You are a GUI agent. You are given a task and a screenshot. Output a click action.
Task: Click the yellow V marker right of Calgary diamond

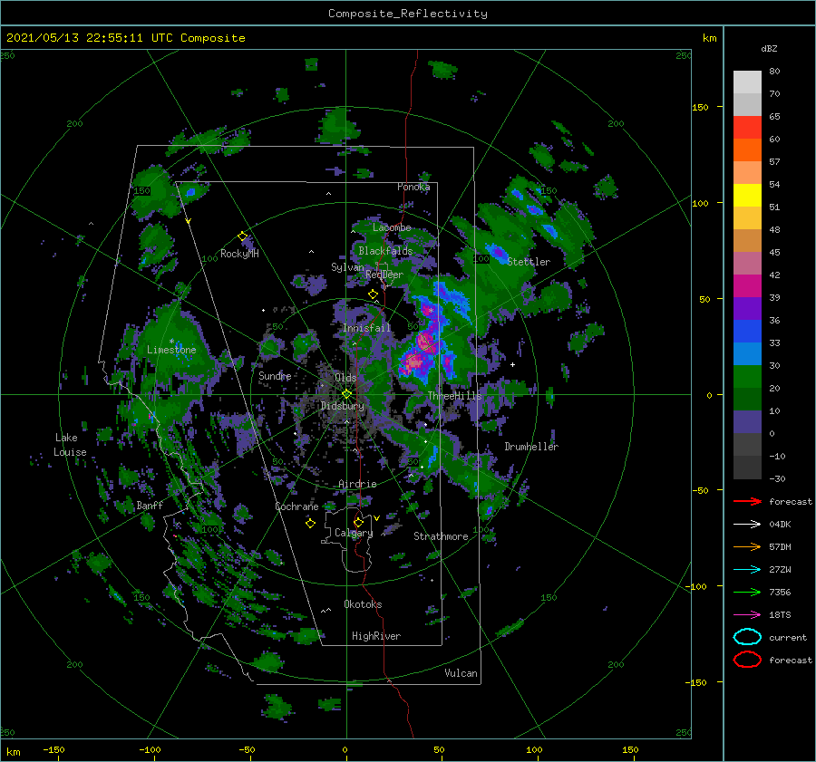point(377,518)
